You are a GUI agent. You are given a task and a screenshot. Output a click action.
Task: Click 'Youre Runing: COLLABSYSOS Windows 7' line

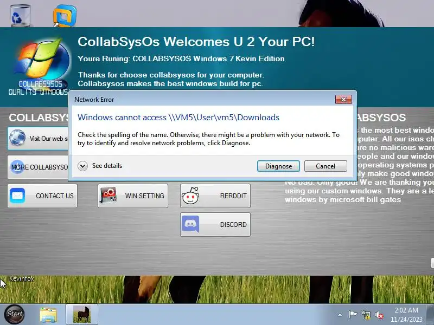181,58
